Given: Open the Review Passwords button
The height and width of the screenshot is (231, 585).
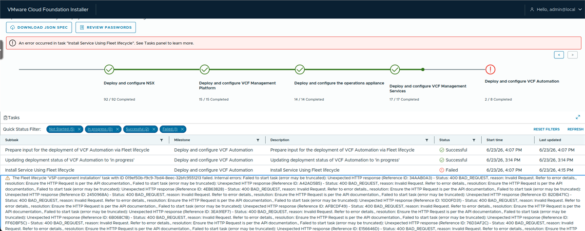Looking at the screenshot, I should coord(106,27).
